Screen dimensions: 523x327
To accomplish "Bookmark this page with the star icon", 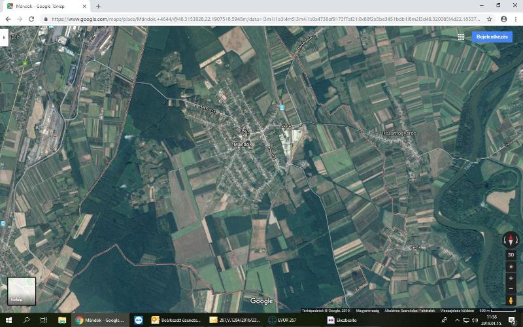I will [x=490, y=19].
